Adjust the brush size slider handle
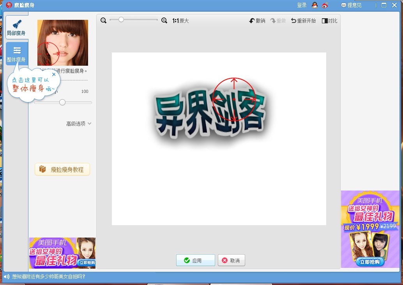 pos(62,103)
